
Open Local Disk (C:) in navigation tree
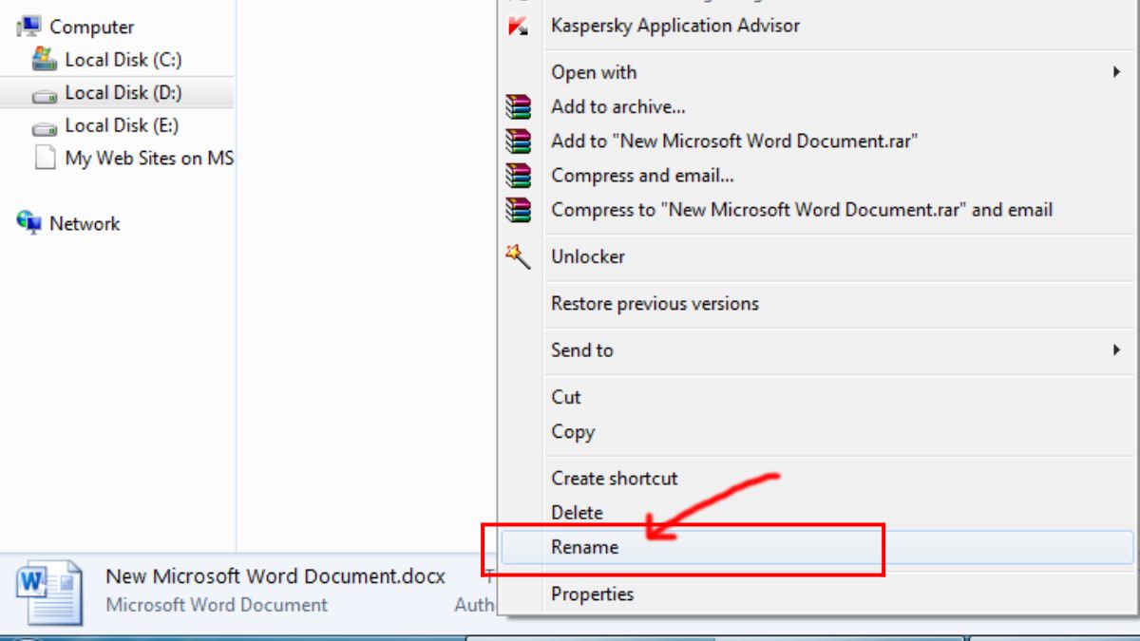click(123, 60)
